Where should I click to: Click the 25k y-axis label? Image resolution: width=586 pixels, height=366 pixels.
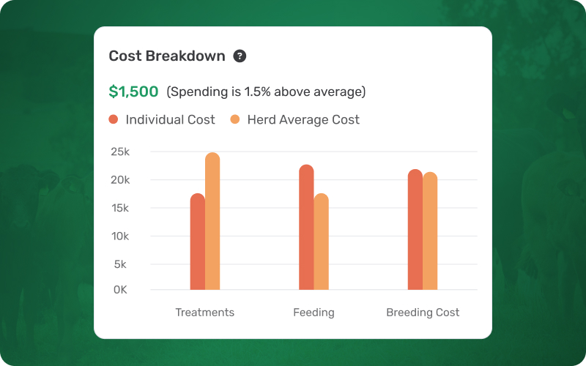coord(120,152)
